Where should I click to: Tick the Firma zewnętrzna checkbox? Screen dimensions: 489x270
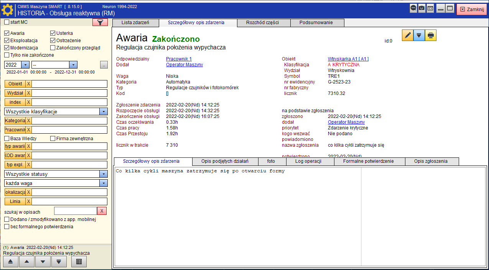pos(53,139)
